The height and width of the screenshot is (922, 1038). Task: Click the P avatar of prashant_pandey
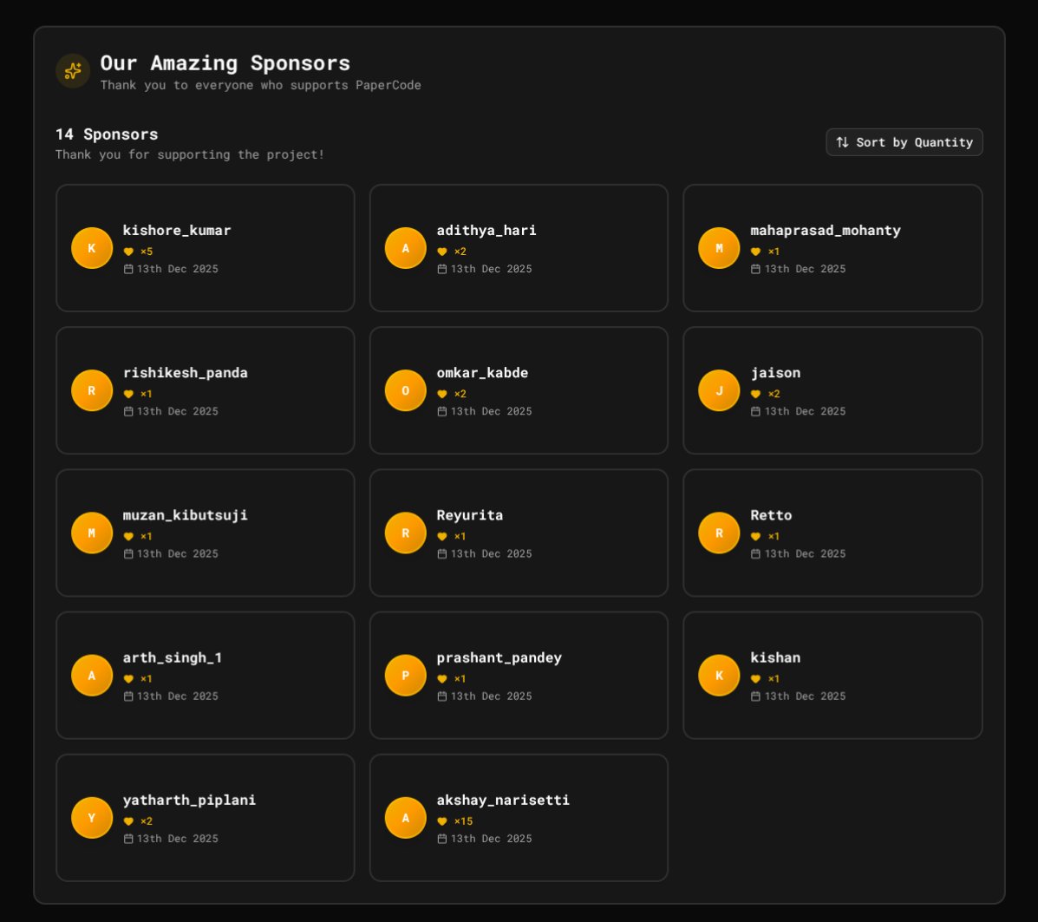click(x=405, y=676)
